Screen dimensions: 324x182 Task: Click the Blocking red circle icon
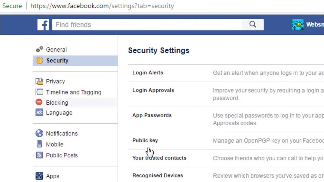39,102
